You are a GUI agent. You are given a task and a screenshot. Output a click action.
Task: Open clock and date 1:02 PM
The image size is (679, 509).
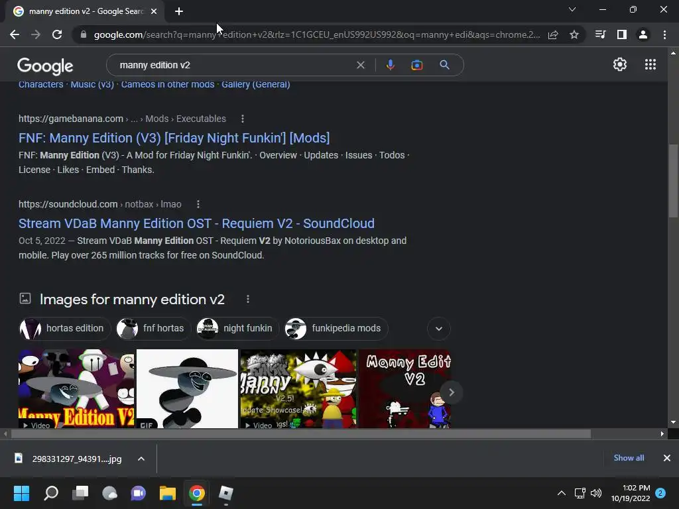coord(631,493)
